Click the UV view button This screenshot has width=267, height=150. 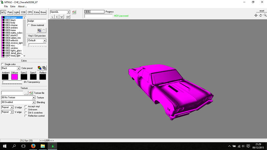(68, 17)
